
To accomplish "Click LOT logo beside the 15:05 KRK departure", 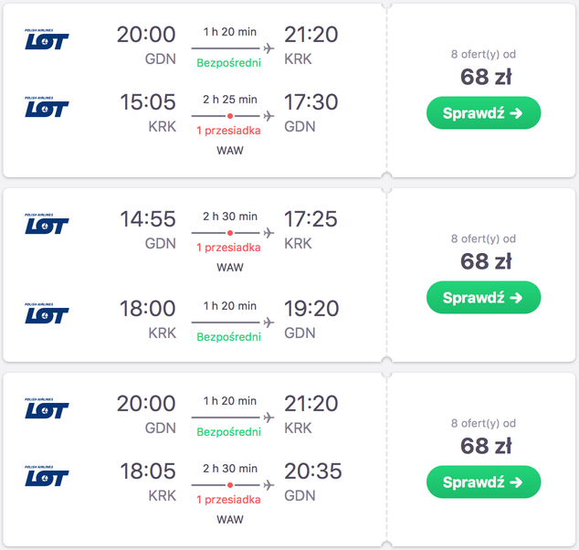I will [x=47, y=107].
